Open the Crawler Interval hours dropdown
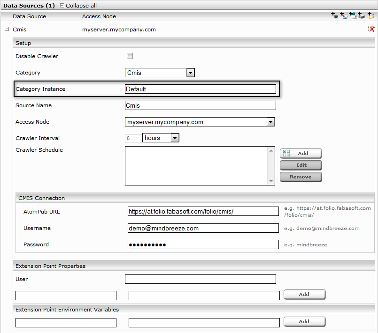The width and height of the screenshot is (378, 333). coord(175,138)
